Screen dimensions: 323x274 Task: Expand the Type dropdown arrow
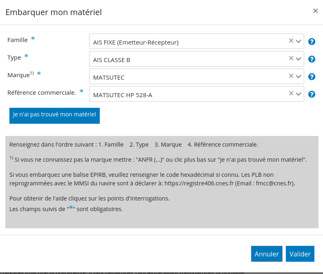pyautogui.click(x=298, y=59)
